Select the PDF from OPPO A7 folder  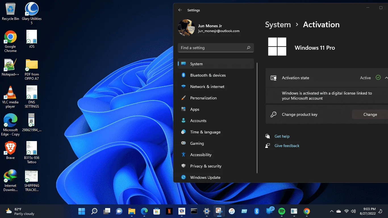coord(32,69)
